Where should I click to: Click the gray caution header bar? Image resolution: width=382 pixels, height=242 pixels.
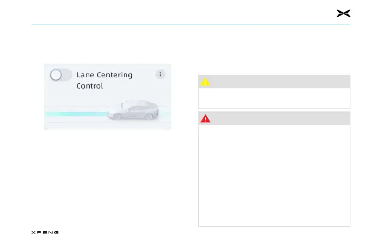click(x=274, y=82)
